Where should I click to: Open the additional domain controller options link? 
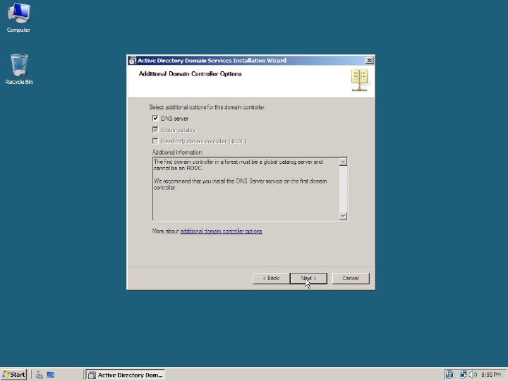[x=222, y=231]
